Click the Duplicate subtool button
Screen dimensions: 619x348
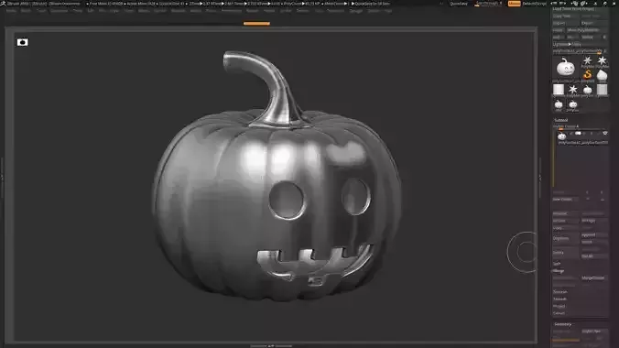pos(565,238)
